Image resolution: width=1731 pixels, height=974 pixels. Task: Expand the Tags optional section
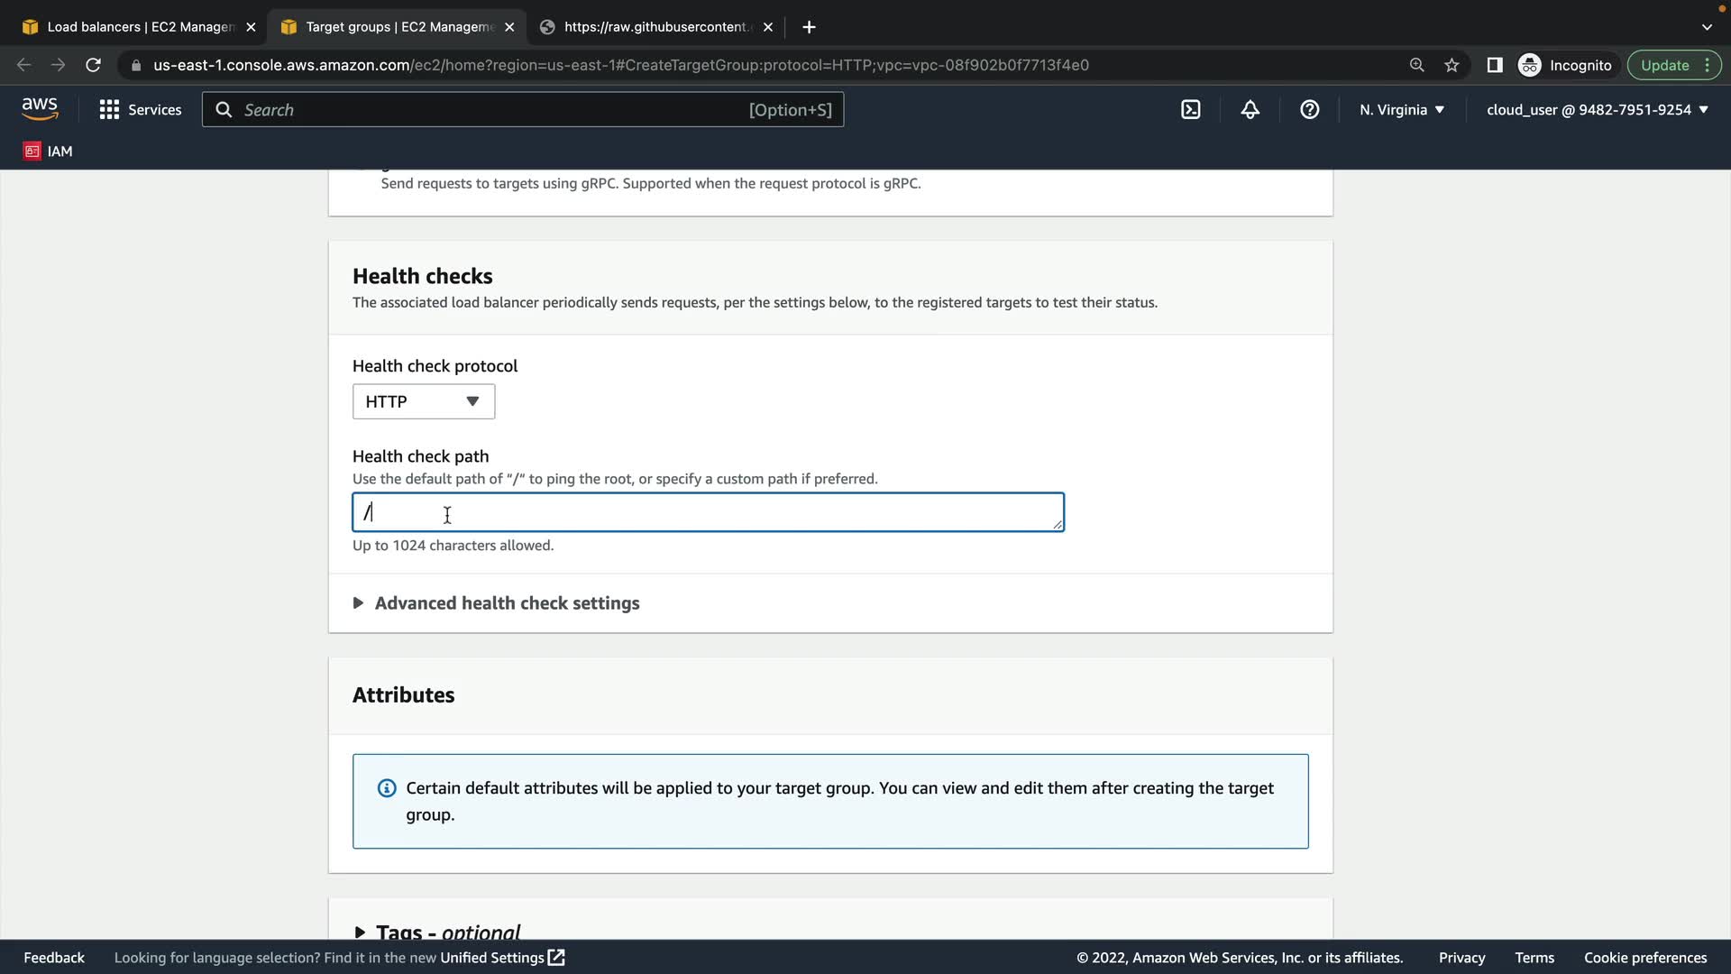point(437,931)
